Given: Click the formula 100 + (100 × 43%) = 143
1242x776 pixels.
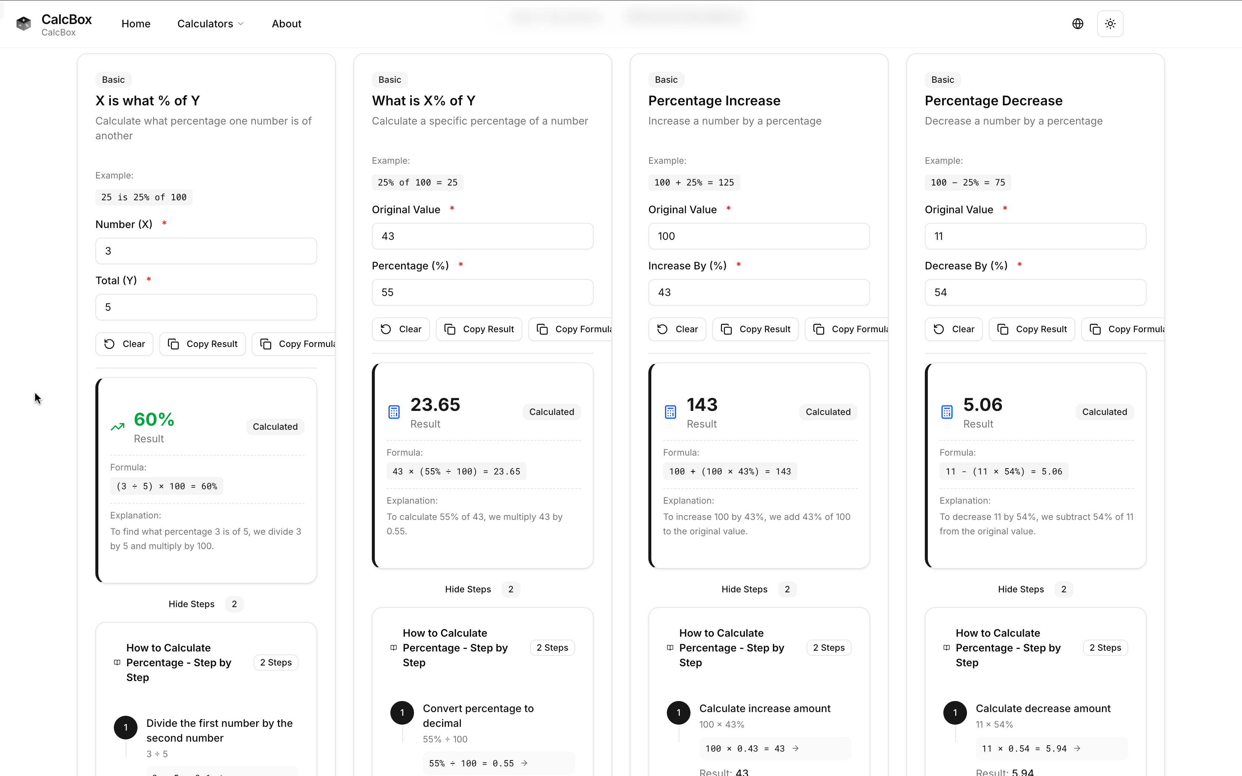Looking at the screenshot, I should 730,471.
